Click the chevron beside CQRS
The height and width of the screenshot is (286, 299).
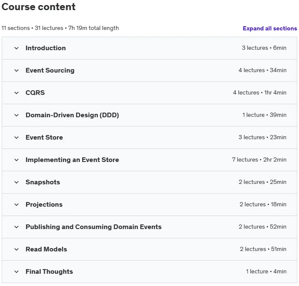pos(16,93)
